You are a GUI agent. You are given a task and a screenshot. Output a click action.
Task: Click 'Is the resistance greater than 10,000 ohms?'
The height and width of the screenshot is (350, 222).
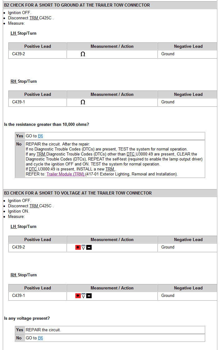coord(46,125)
